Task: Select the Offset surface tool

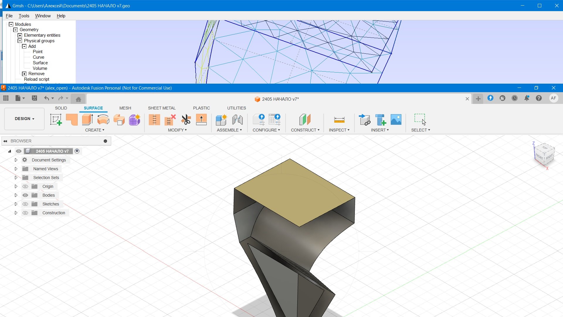Action: [x=119, y=120]
